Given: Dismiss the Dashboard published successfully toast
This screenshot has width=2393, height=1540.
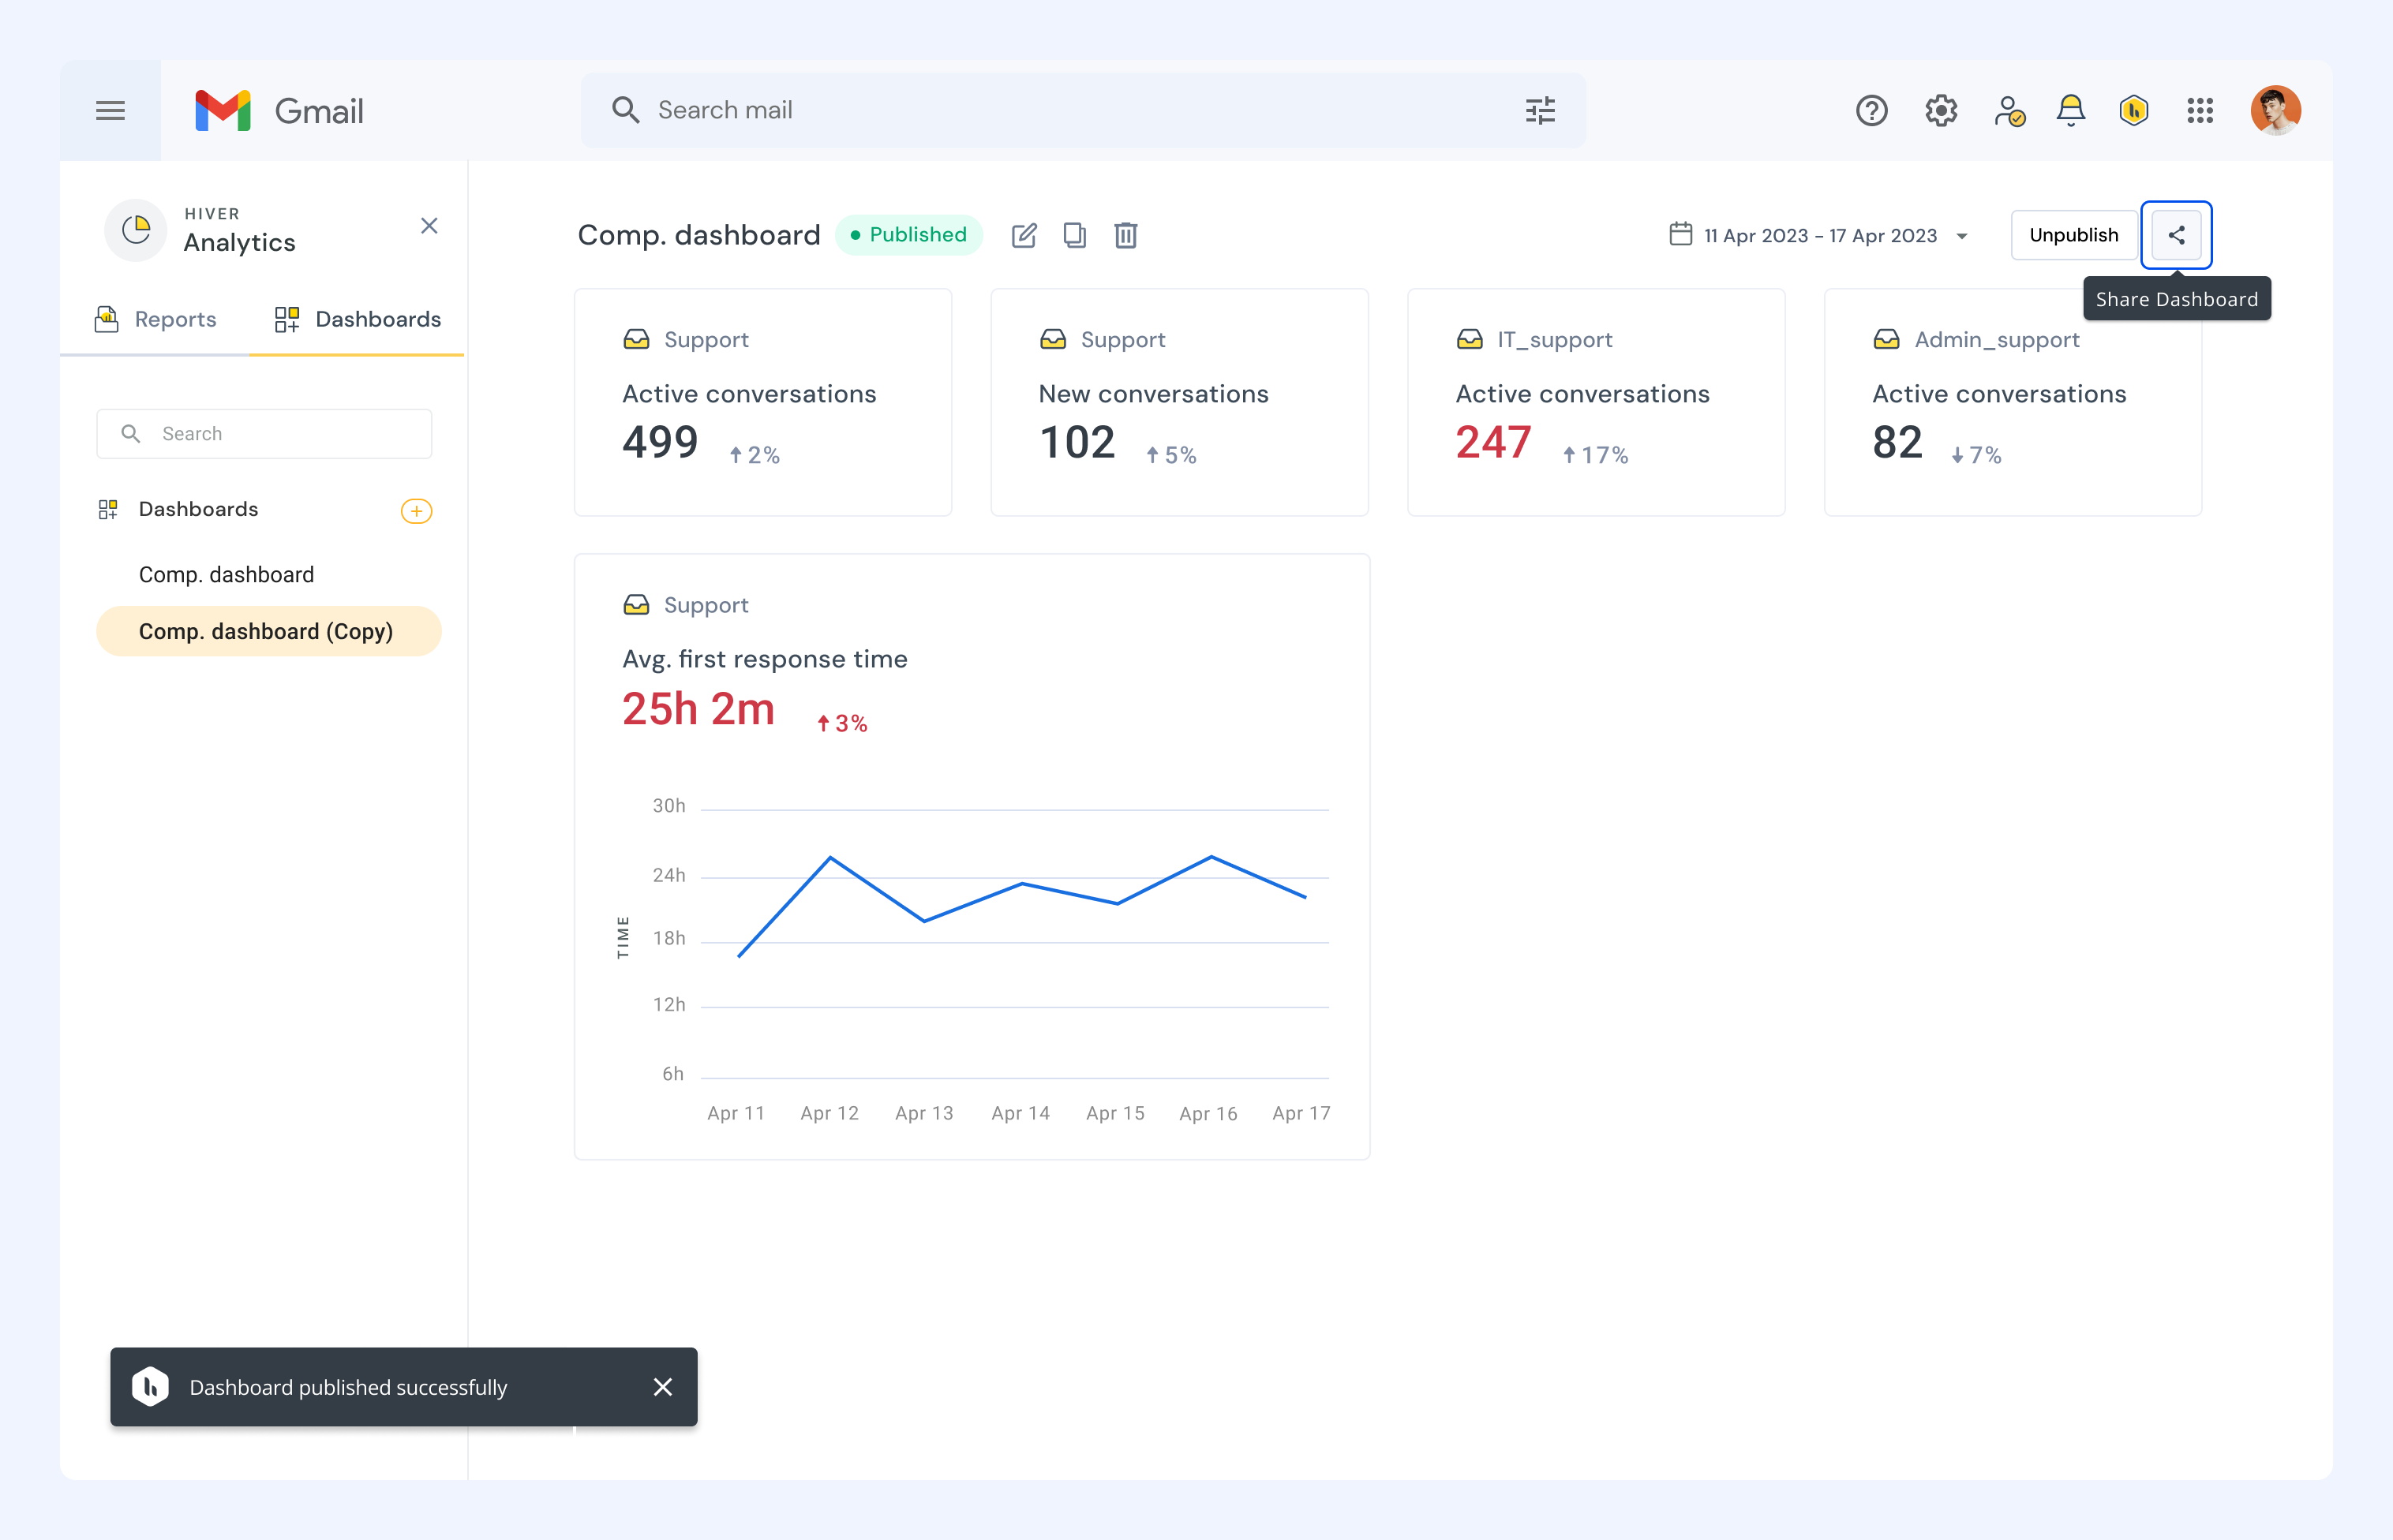Looking at the screenshot, I should [662, 1387].
